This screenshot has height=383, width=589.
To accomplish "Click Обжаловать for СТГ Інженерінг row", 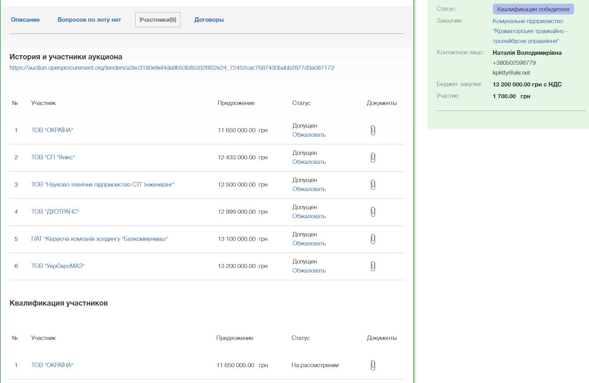I will [309, 189].
